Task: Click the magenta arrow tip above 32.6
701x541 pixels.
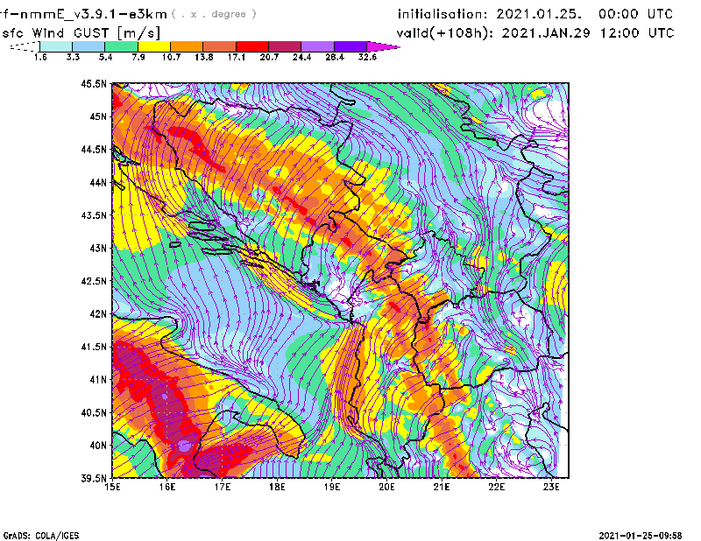Action: pyautogui.click(x=383, y=46)
